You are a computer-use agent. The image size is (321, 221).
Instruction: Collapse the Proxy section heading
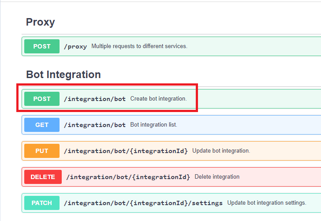[40, 22]
